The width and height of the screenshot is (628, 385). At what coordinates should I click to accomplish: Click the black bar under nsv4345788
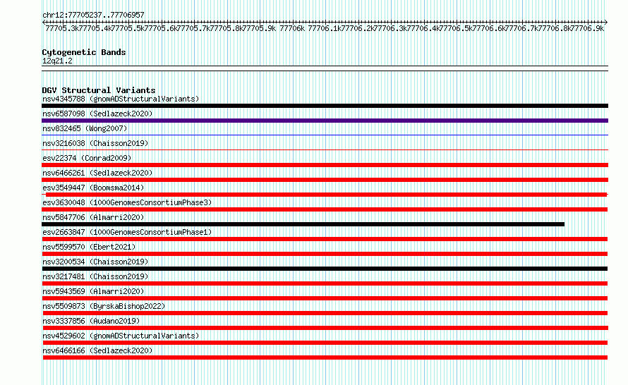tap(325, 106)
